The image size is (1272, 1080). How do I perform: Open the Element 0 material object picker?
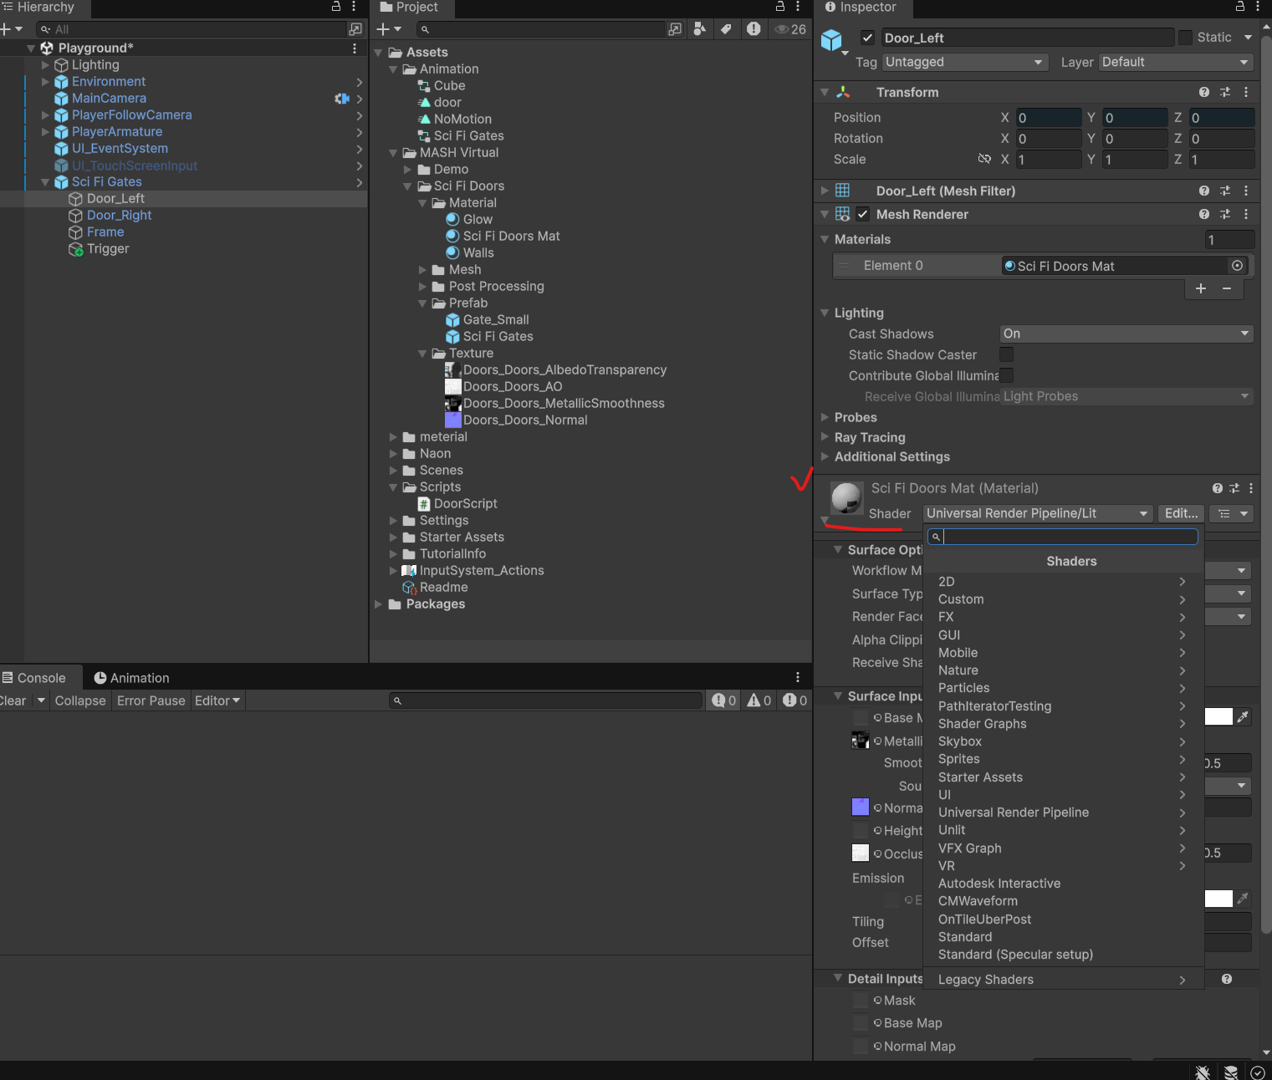(1237, 266)
